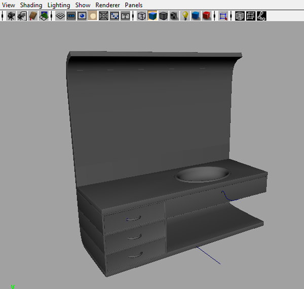Click the Bookmarks book icon
The image size is (304, 289).
click(33, 16)
